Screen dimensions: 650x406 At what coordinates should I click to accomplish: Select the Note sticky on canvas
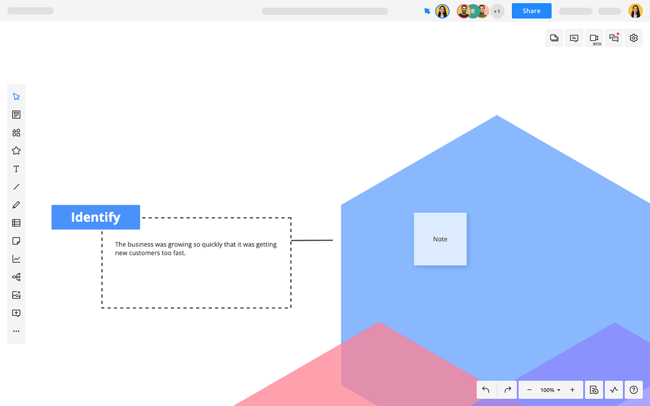pyautogui.click(x=440, y=239)
